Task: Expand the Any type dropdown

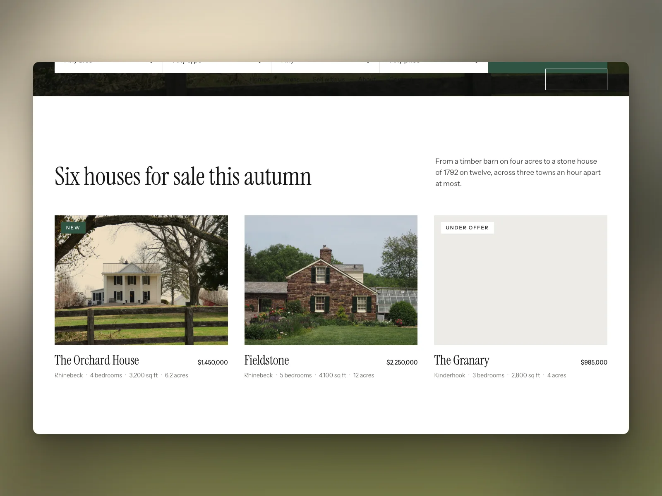Action: [217, 67]
